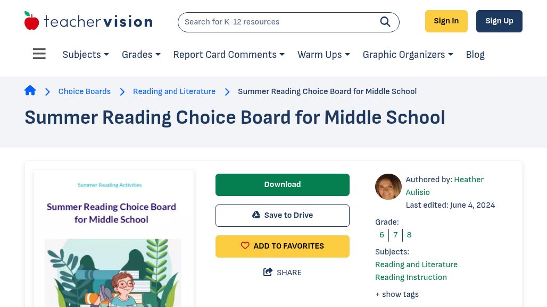Click the yellow Sign In button

click(446, 21)
